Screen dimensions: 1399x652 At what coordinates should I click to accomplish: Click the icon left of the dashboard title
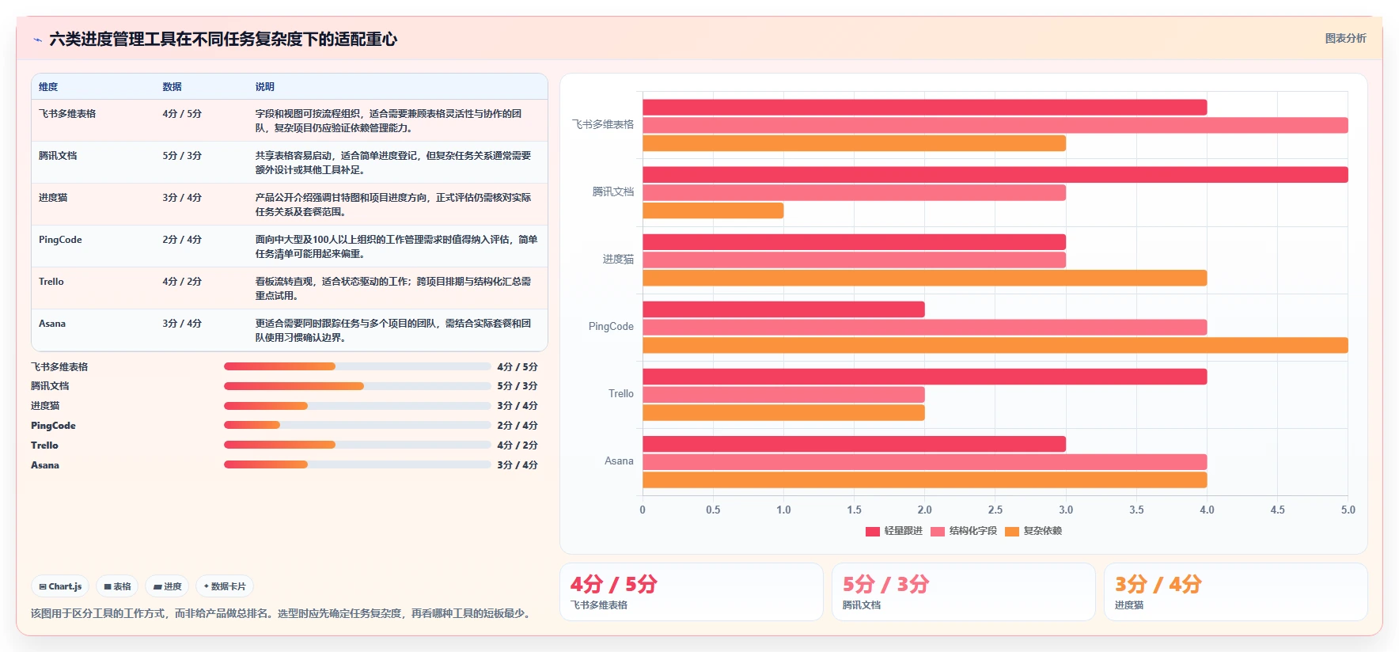coord(37,40)
